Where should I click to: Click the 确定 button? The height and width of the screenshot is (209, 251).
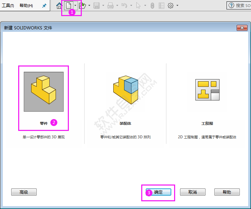coord(158,192)
